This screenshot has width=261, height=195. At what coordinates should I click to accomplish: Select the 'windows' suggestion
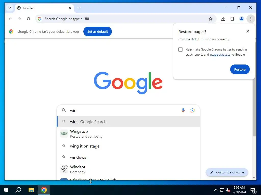coord(128,157)
